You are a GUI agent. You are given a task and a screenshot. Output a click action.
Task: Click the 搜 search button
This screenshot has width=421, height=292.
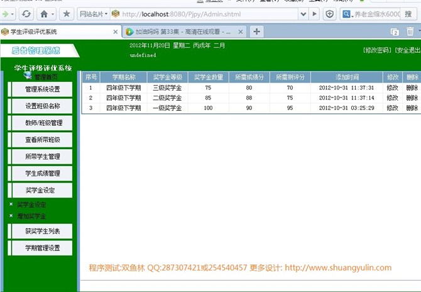pyautogui.click(x=408, y=14)
